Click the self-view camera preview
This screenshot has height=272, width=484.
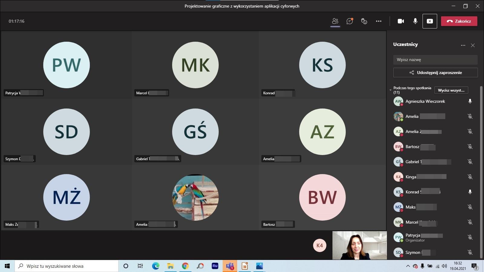click(359, 245)
